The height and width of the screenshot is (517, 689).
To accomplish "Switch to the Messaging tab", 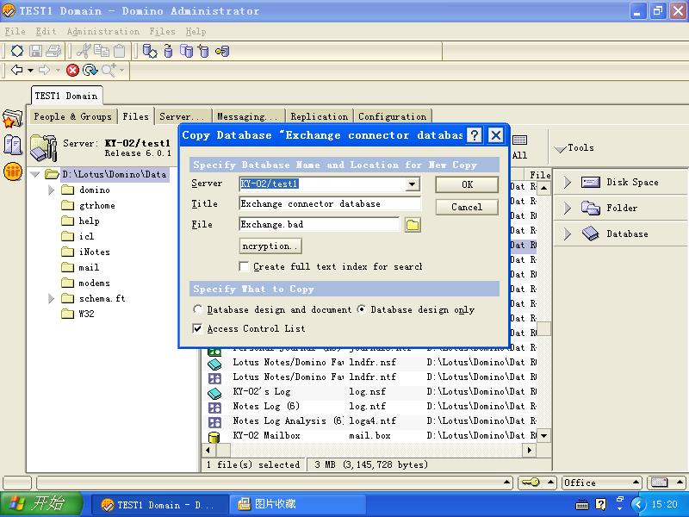I will pos(247,116).
